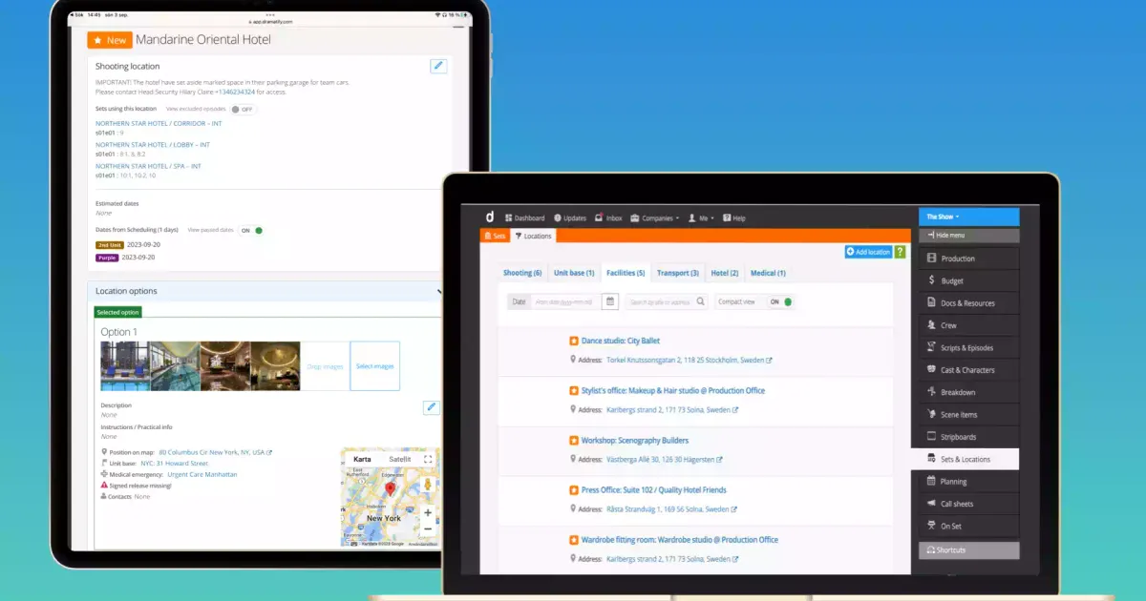Click the Select images button
The width and height of the screenshot is (1146, 601).
tap(374, 366)
